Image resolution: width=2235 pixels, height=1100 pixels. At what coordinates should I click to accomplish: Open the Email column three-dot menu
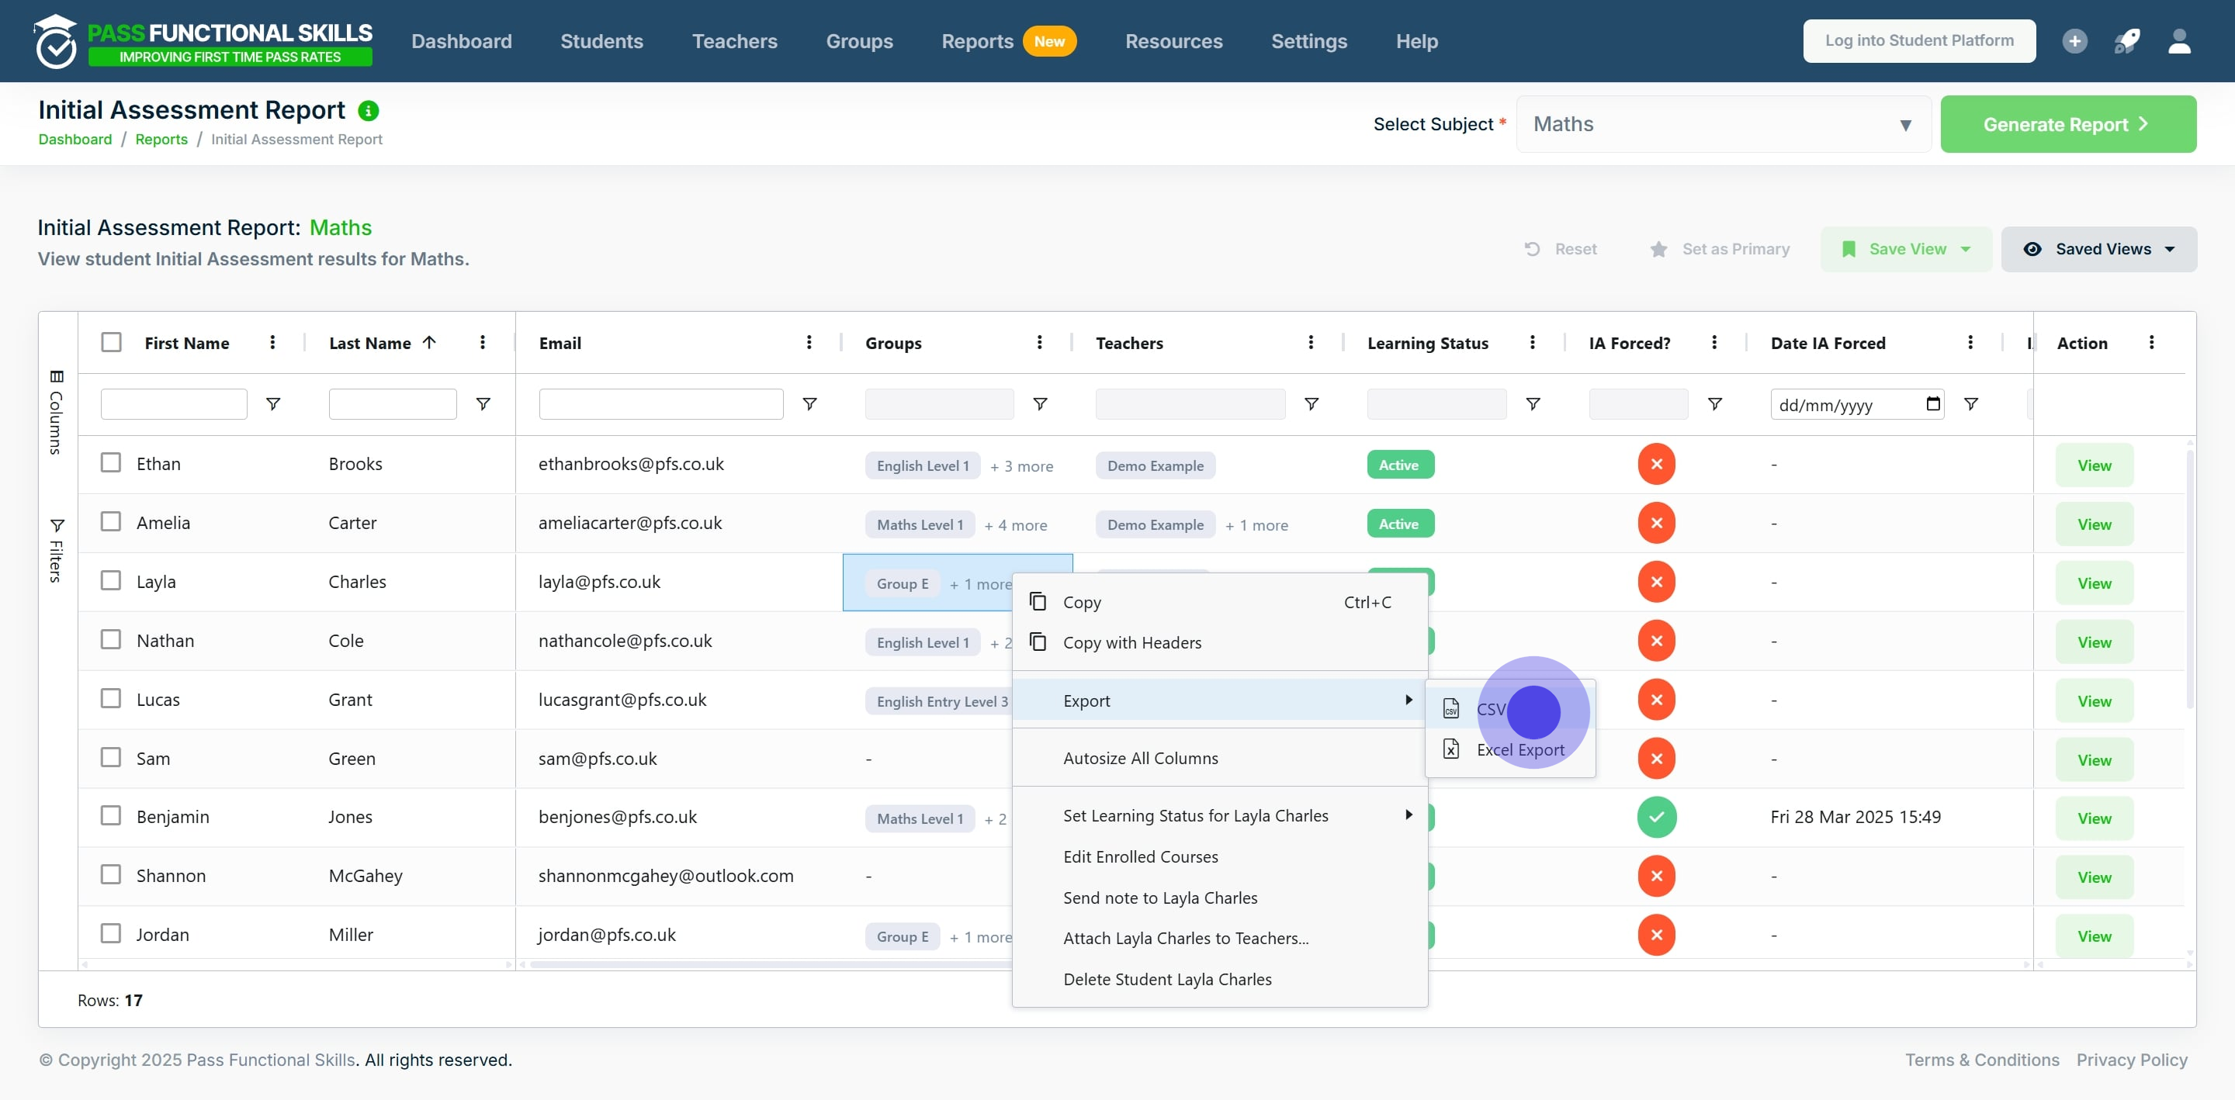tap(809, 343)
